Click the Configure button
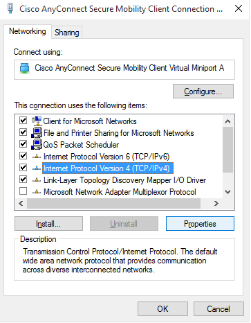The height and width of the screenshot is (323, 251). coord(203,91)
